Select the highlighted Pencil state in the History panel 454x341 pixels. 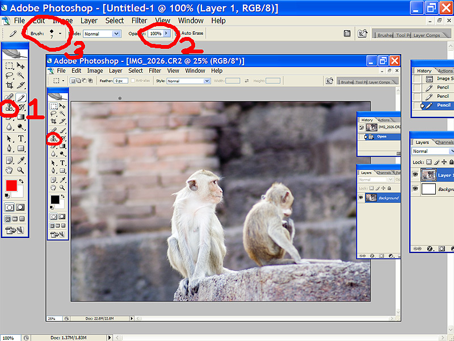pyautogui.click(x=443, y=105)
